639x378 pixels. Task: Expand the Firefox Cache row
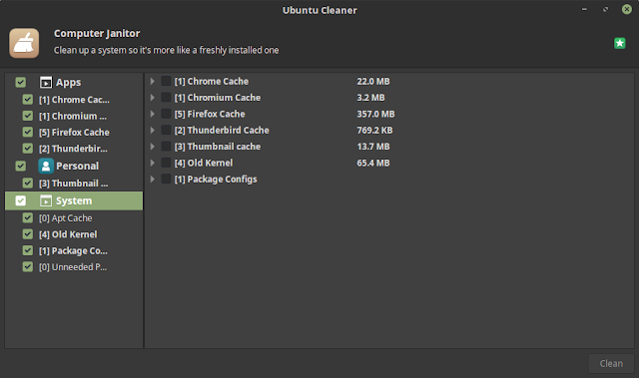pos(153,114)
